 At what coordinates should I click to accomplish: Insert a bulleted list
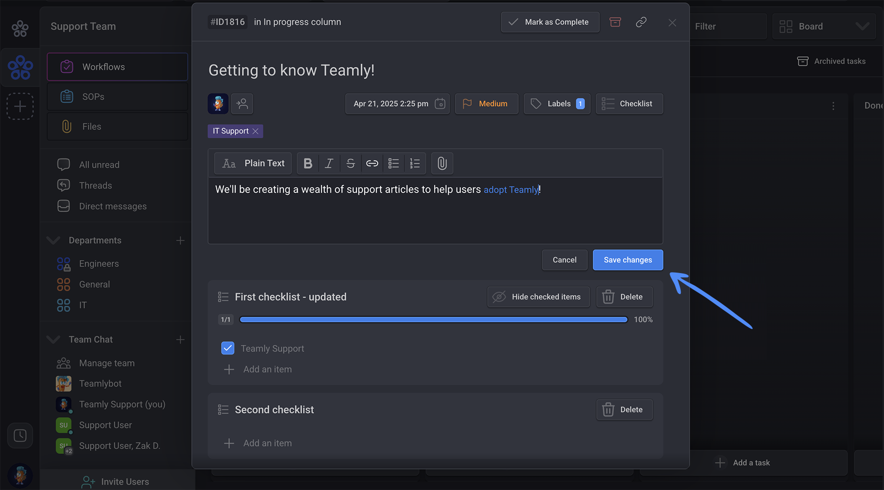click(394, 163)
